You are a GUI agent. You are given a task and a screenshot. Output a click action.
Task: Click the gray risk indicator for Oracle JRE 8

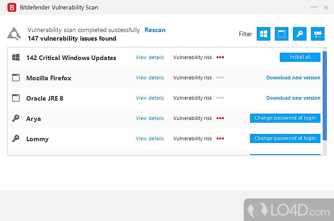(220, 98)
